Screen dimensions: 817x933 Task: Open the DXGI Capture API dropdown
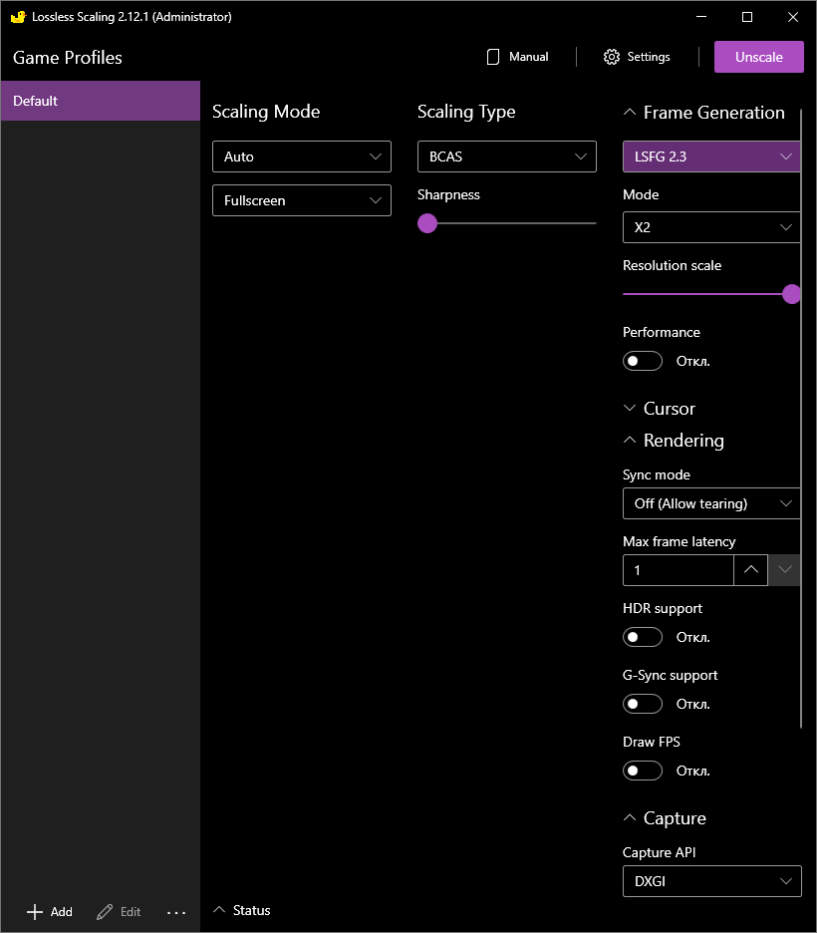point(711,881)
